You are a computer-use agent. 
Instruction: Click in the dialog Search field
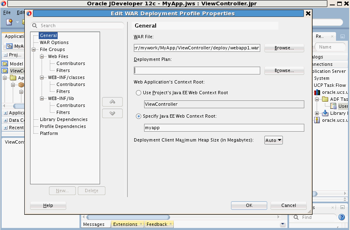(x=77, y=26)
